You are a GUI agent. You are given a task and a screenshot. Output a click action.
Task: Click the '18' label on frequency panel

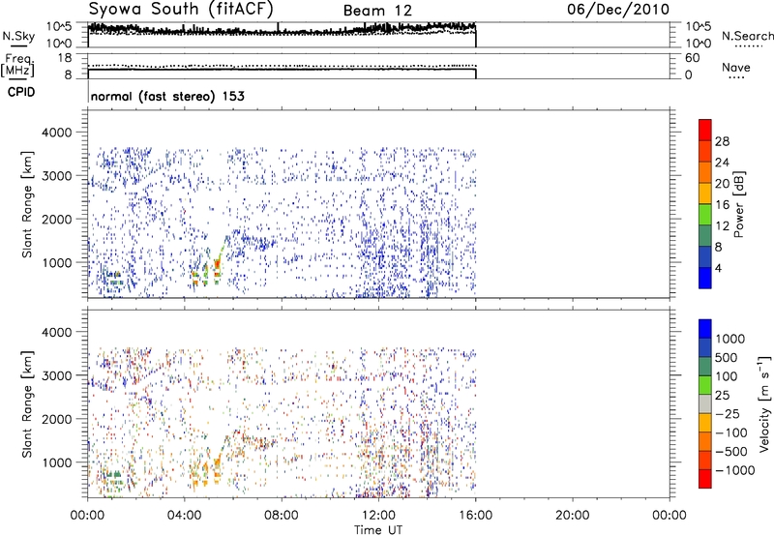coord(65,58)
